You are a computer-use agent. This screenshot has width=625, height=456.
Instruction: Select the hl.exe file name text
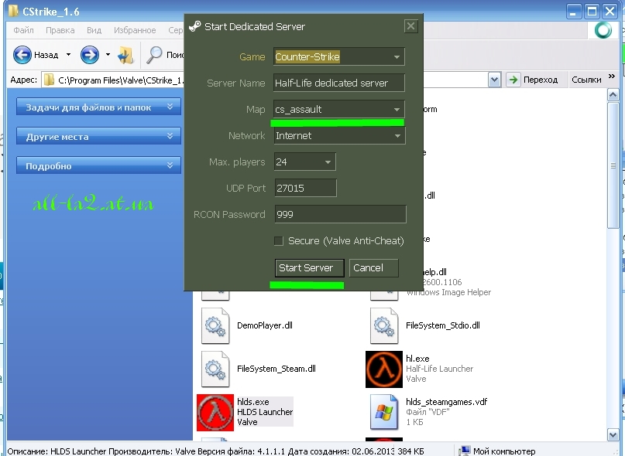point(417,359)
